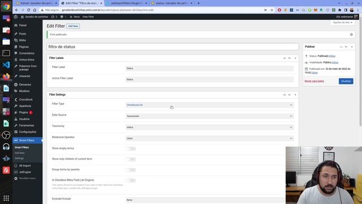Collapse the Publicar panel with its triangle
Image resolution: width=362 pixels, height=204 pixels.
click(352, 46)
